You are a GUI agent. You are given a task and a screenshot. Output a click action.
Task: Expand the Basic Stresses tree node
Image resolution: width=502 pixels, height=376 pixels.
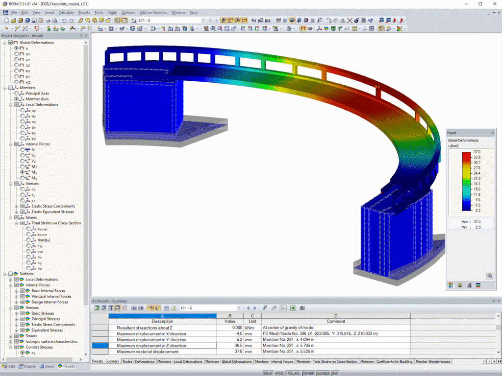17,313
